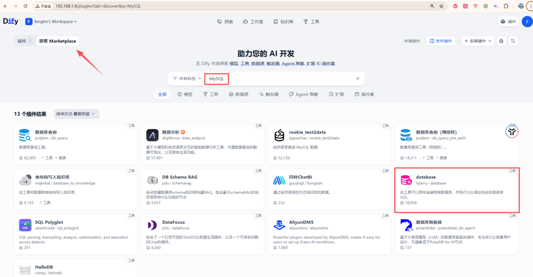Open the 所有标签 tag filter dropdown

[x=187, y=79]
